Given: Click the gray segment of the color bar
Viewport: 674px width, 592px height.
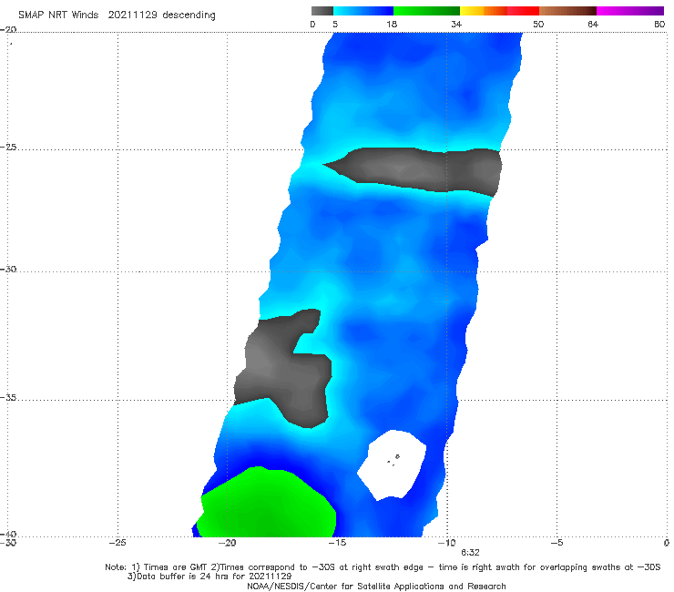Looking at the screenshot, I should pyautogui.click(x=322, y=11).
